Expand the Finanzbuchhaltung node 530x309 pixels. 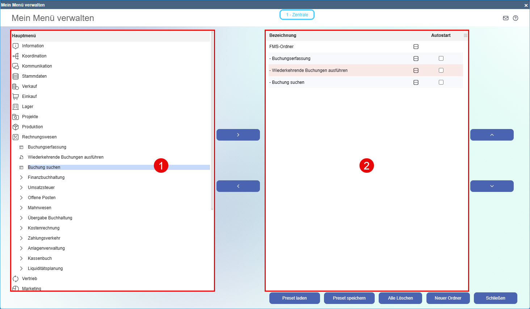[21, 177]
